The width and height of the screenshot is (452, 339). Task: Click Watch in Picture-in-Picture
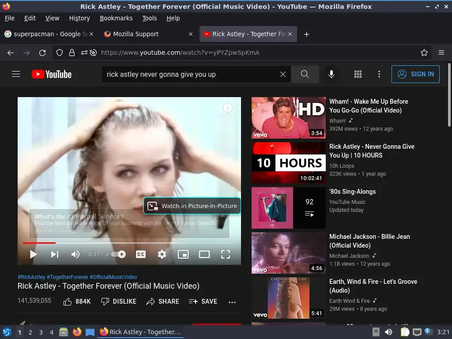192,206
